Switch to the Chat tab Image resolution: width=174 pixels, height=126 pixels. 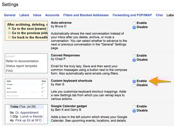159,15
